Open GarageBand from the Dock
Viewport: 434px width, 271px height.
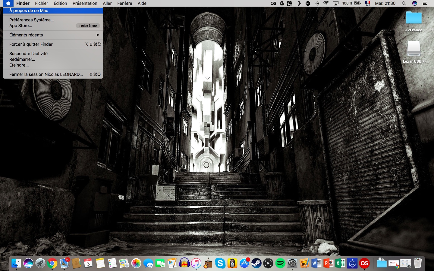pyautogui.click(x=208, y=263)
